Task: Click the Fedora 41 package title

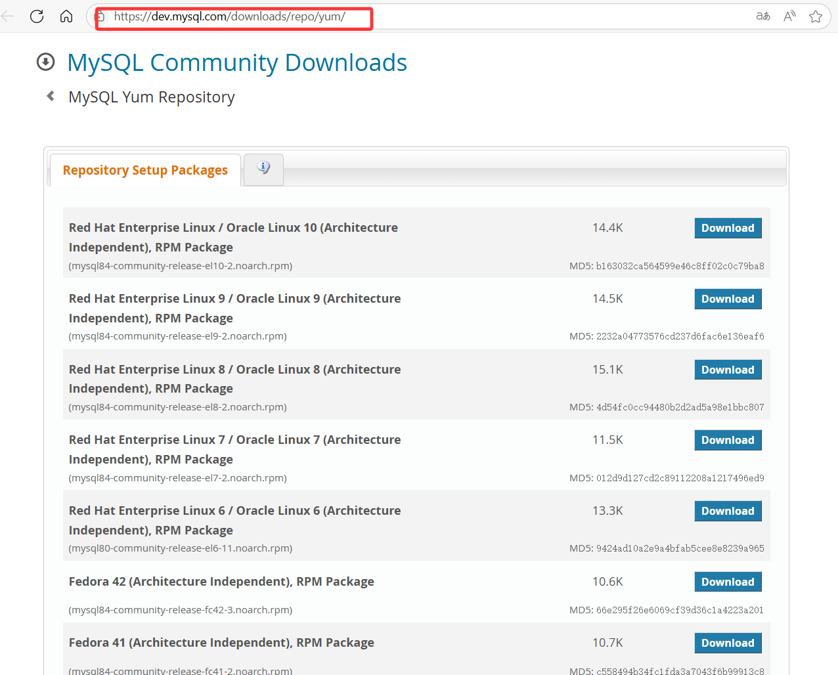Action: pos(221,643)
